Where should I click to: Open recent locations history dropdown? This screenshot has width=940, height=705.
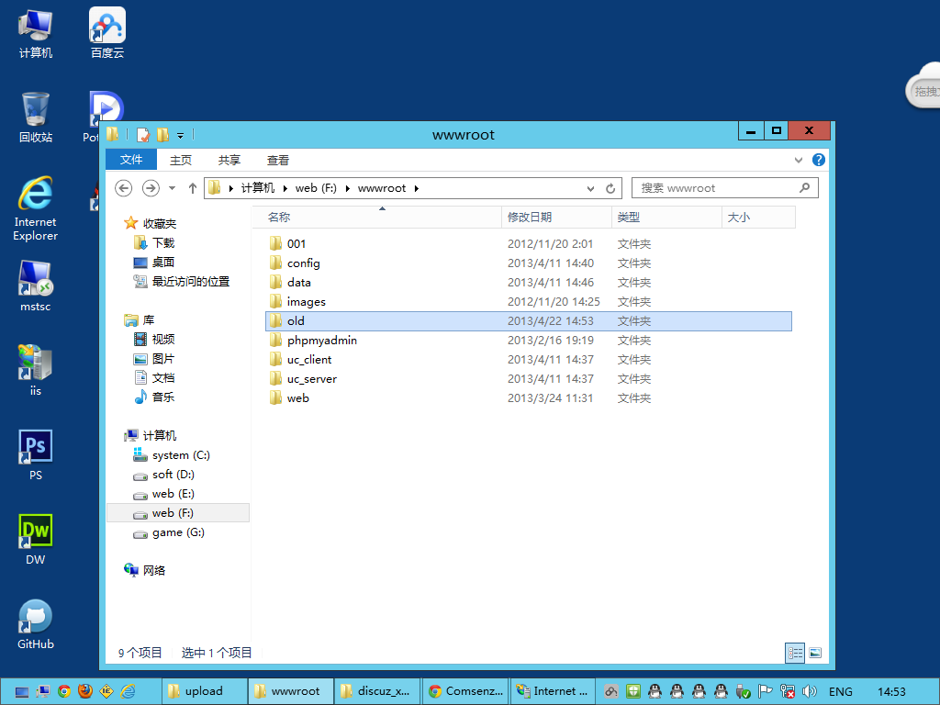(172, 188)
